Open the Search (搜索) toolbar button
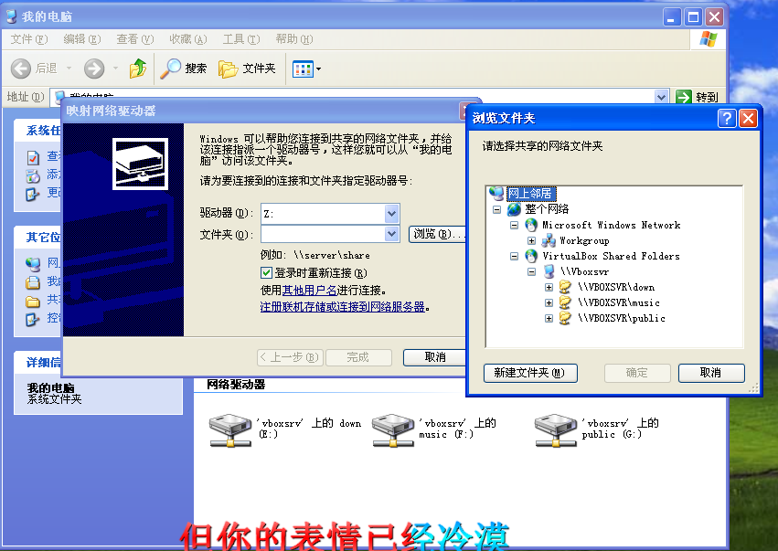The image size is (778, 551). 183,69
